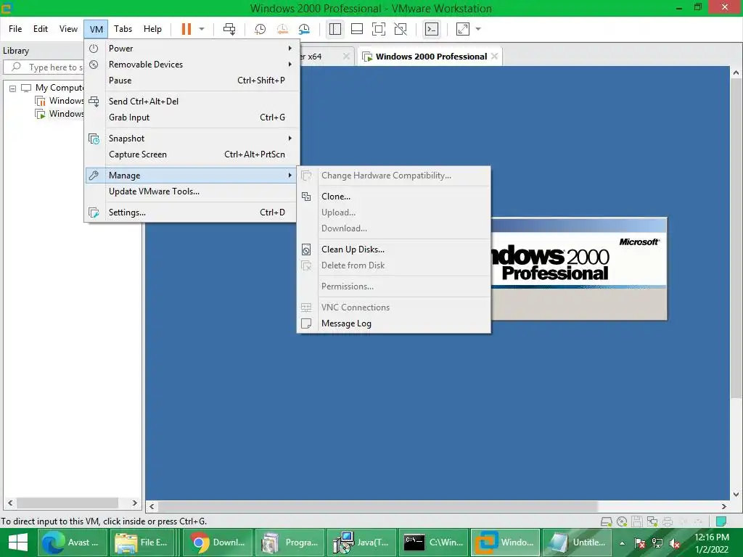Viewport: 743px width, 557px height.
Task: Expand Removable Devices submenu
Action: 192,65
